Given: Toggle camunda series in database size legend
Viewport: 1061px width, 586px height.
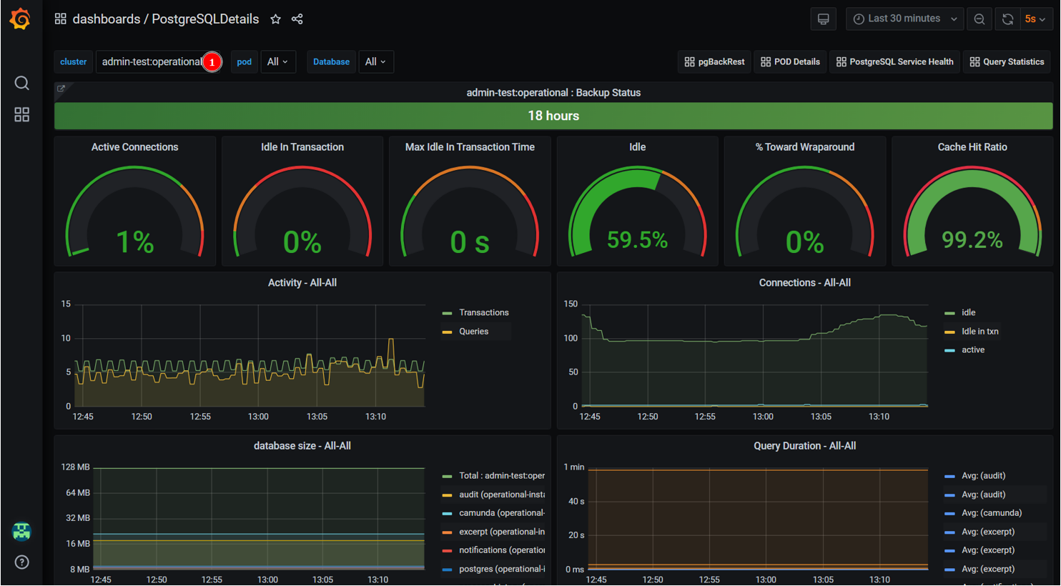Looking at the screenshot, I should pyautogui.click(x=502, y=512).
